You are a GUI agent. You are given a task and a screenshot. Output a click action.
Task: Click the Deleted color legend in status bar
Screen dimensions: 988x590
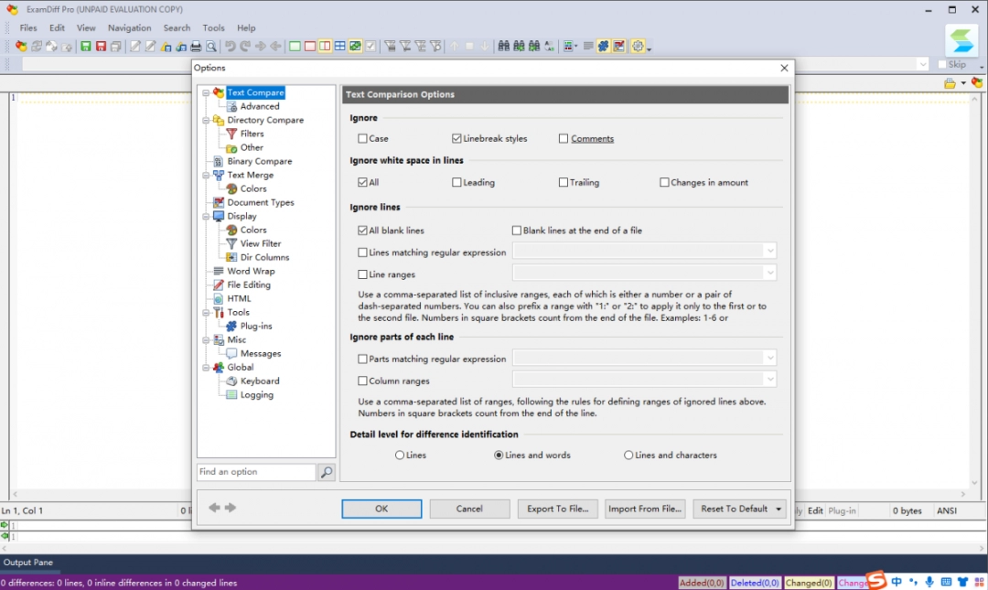pyautogui.click(x=755, y=583)
